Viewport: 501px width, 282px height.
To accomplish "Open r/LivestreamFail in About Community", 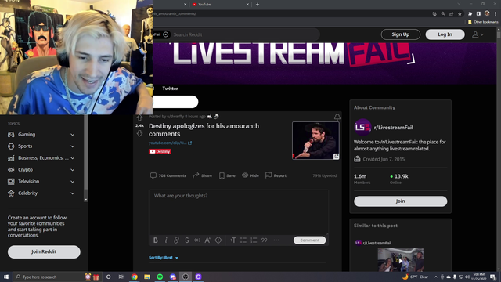I will 393,128.
